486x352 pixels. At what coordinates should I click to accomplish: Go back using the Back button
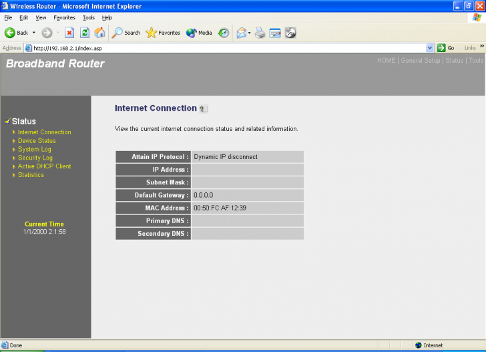[x=16, y=33]
